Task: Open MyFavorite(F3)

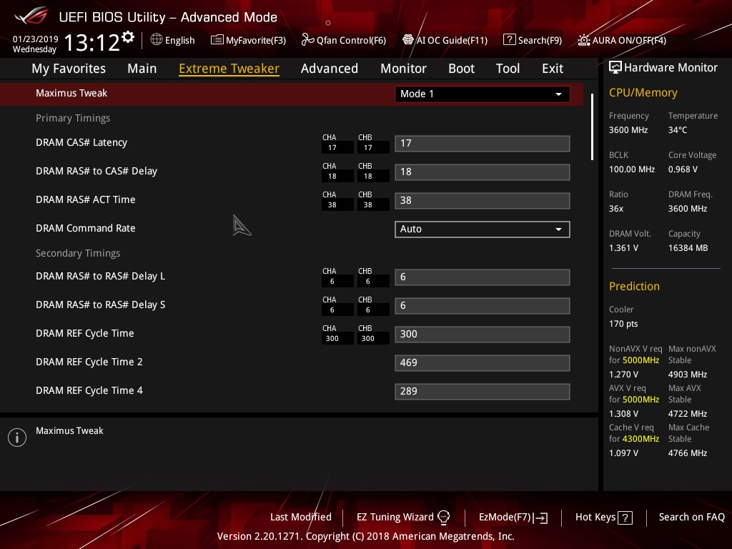Action: tap(248, 40)
